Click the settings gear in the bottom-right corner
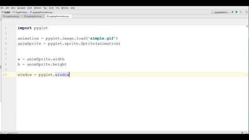This screenshot has height=140, width=249. pos(242,133)
